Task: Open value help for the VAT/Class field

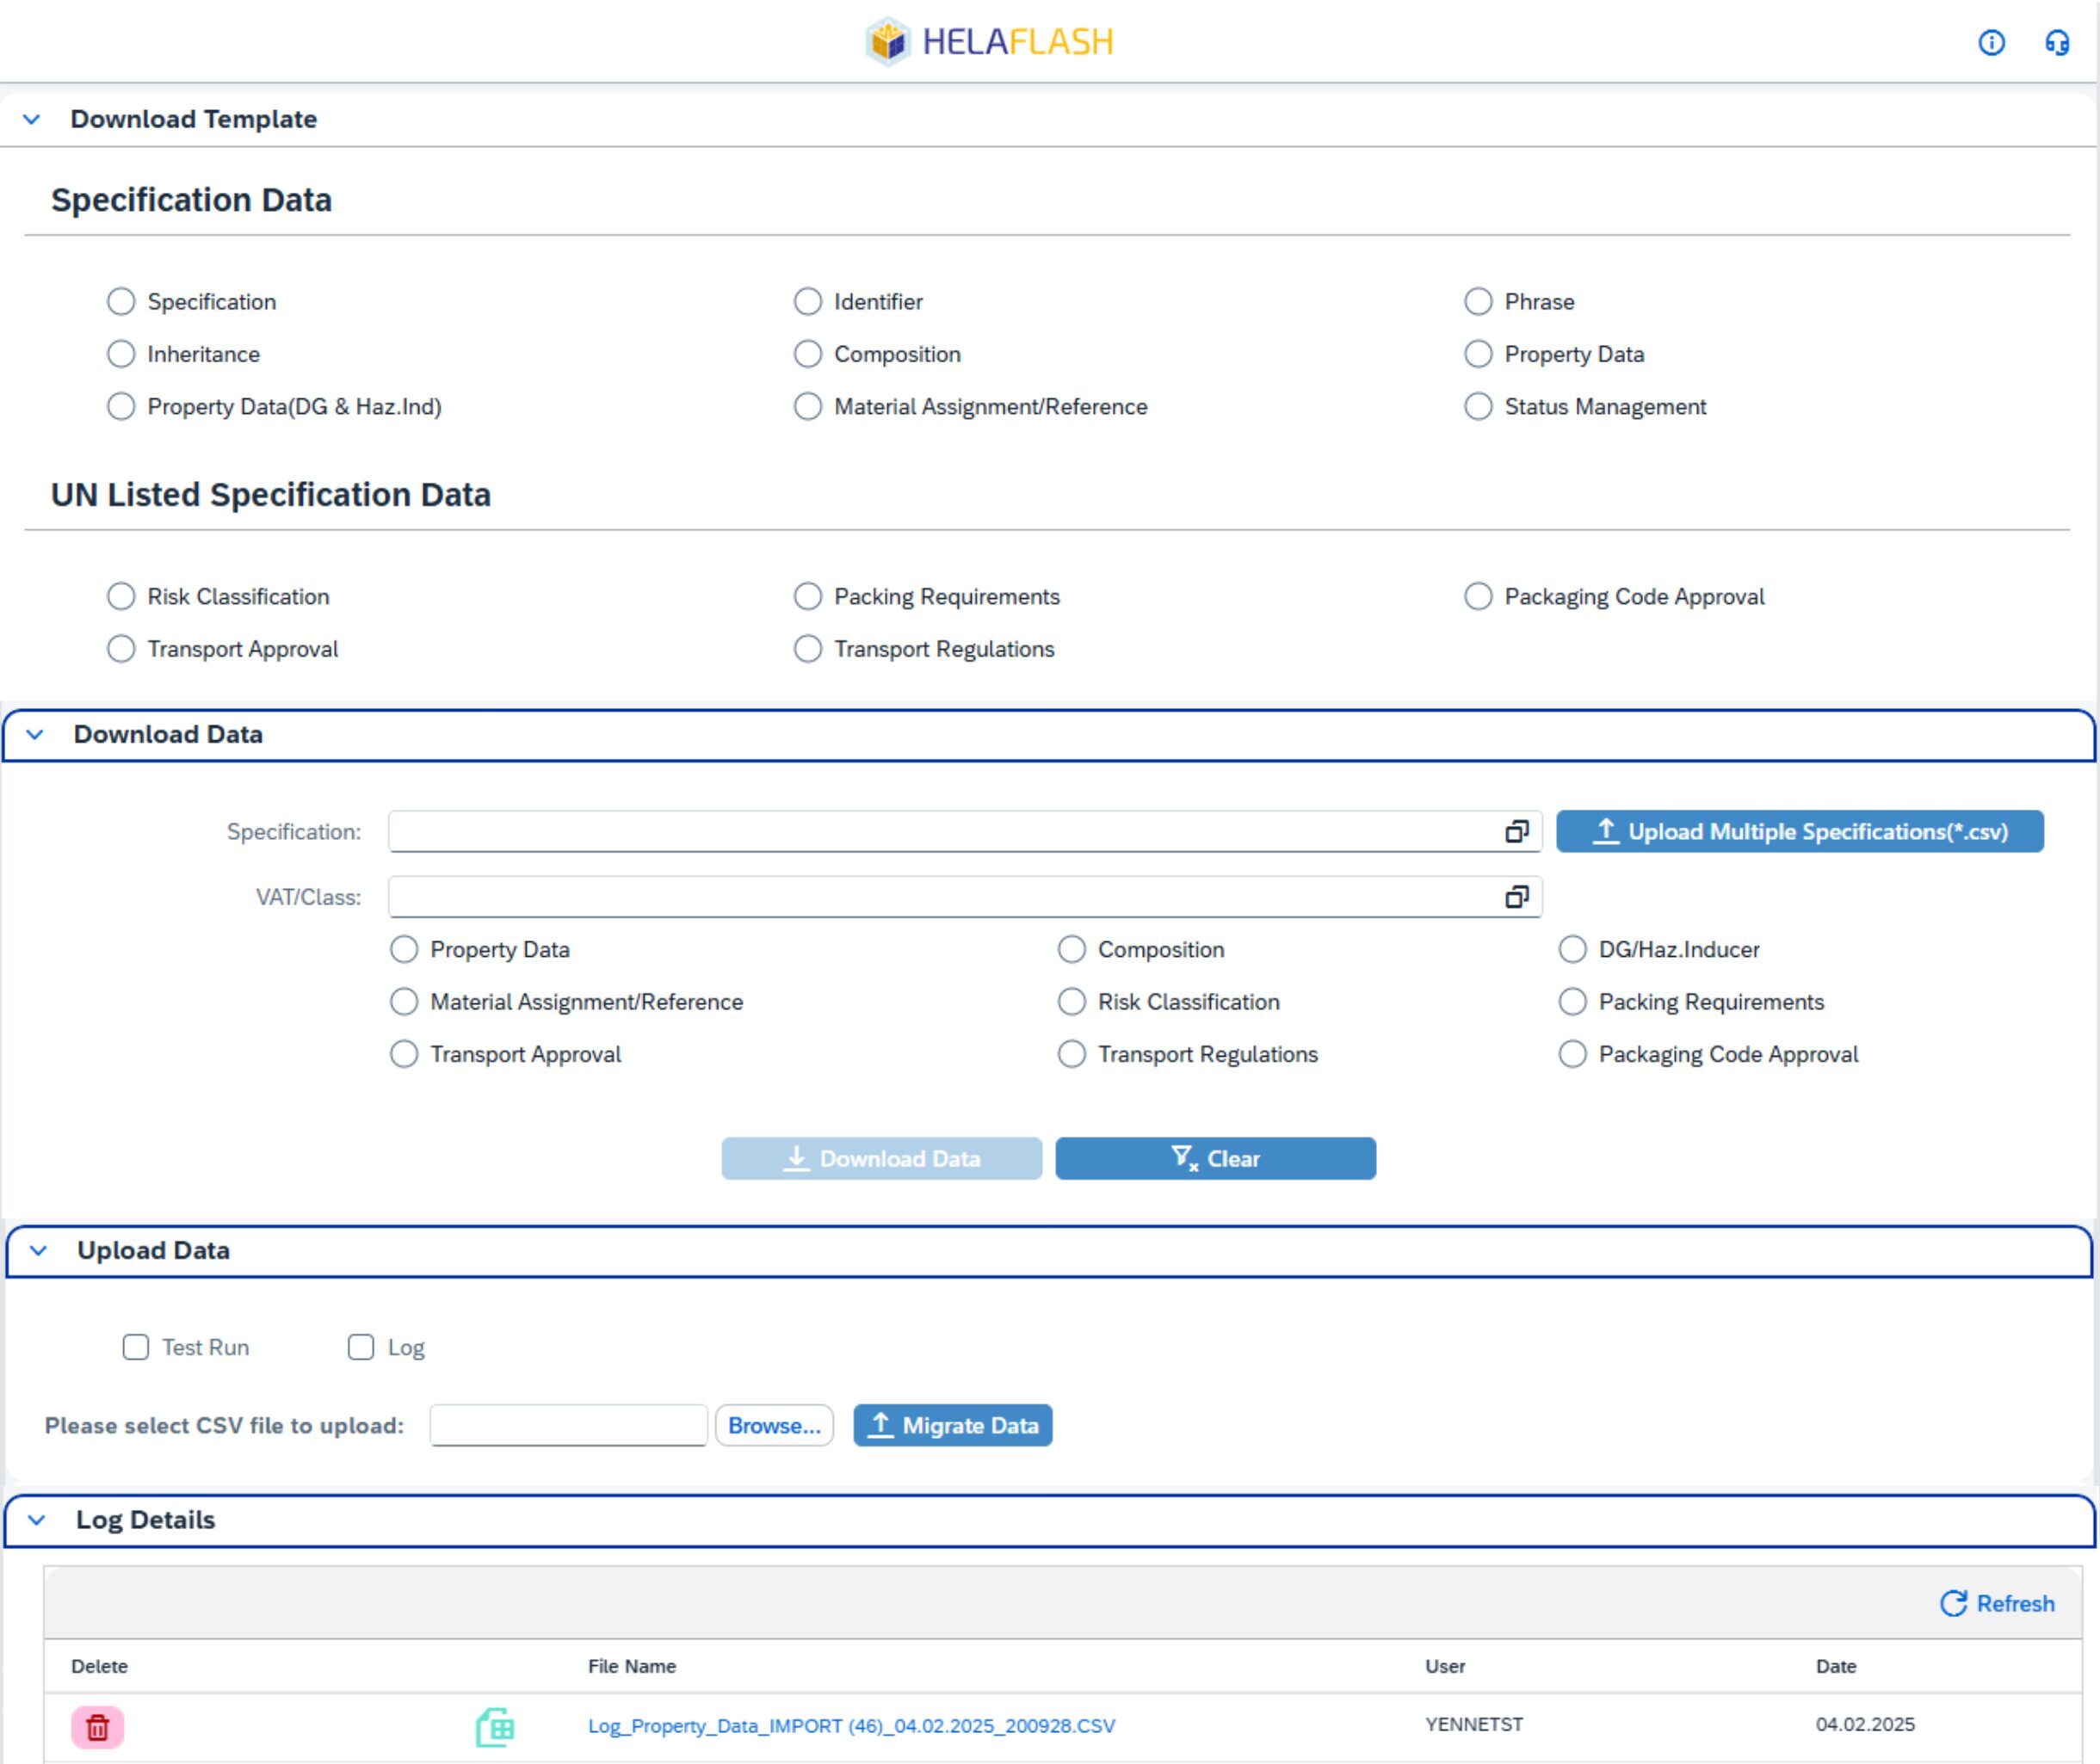Action: point(1518,897)
